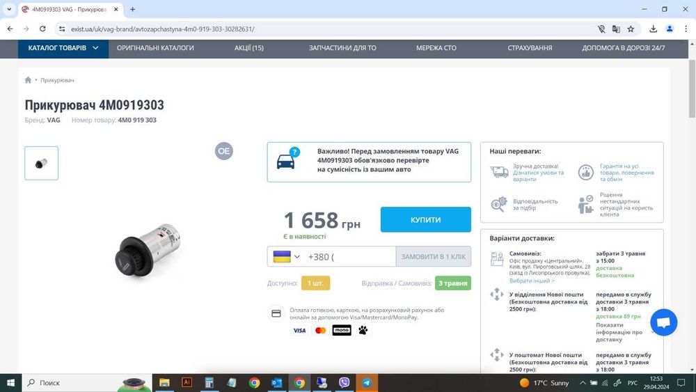Open the chat support bubble
696x392 pixels.
(663, 322)
